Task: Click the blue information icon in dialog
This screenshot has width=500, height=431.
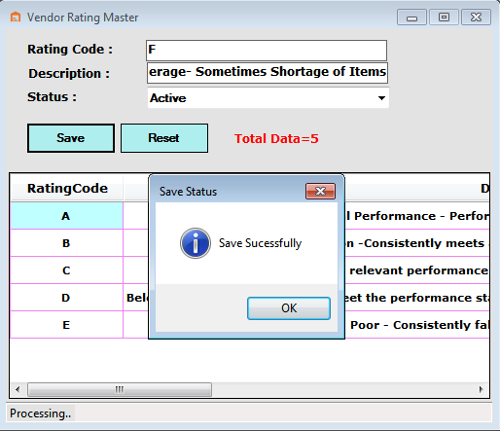Action: pos(196,243)
